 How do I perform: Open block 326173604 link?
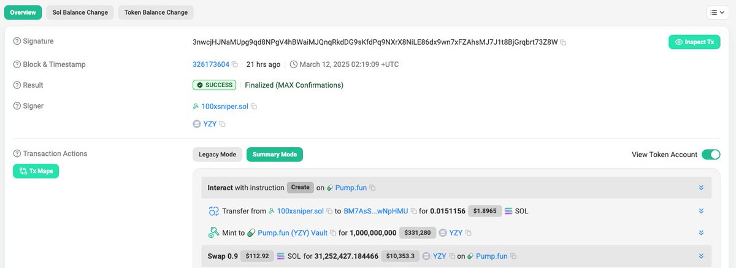211,64
